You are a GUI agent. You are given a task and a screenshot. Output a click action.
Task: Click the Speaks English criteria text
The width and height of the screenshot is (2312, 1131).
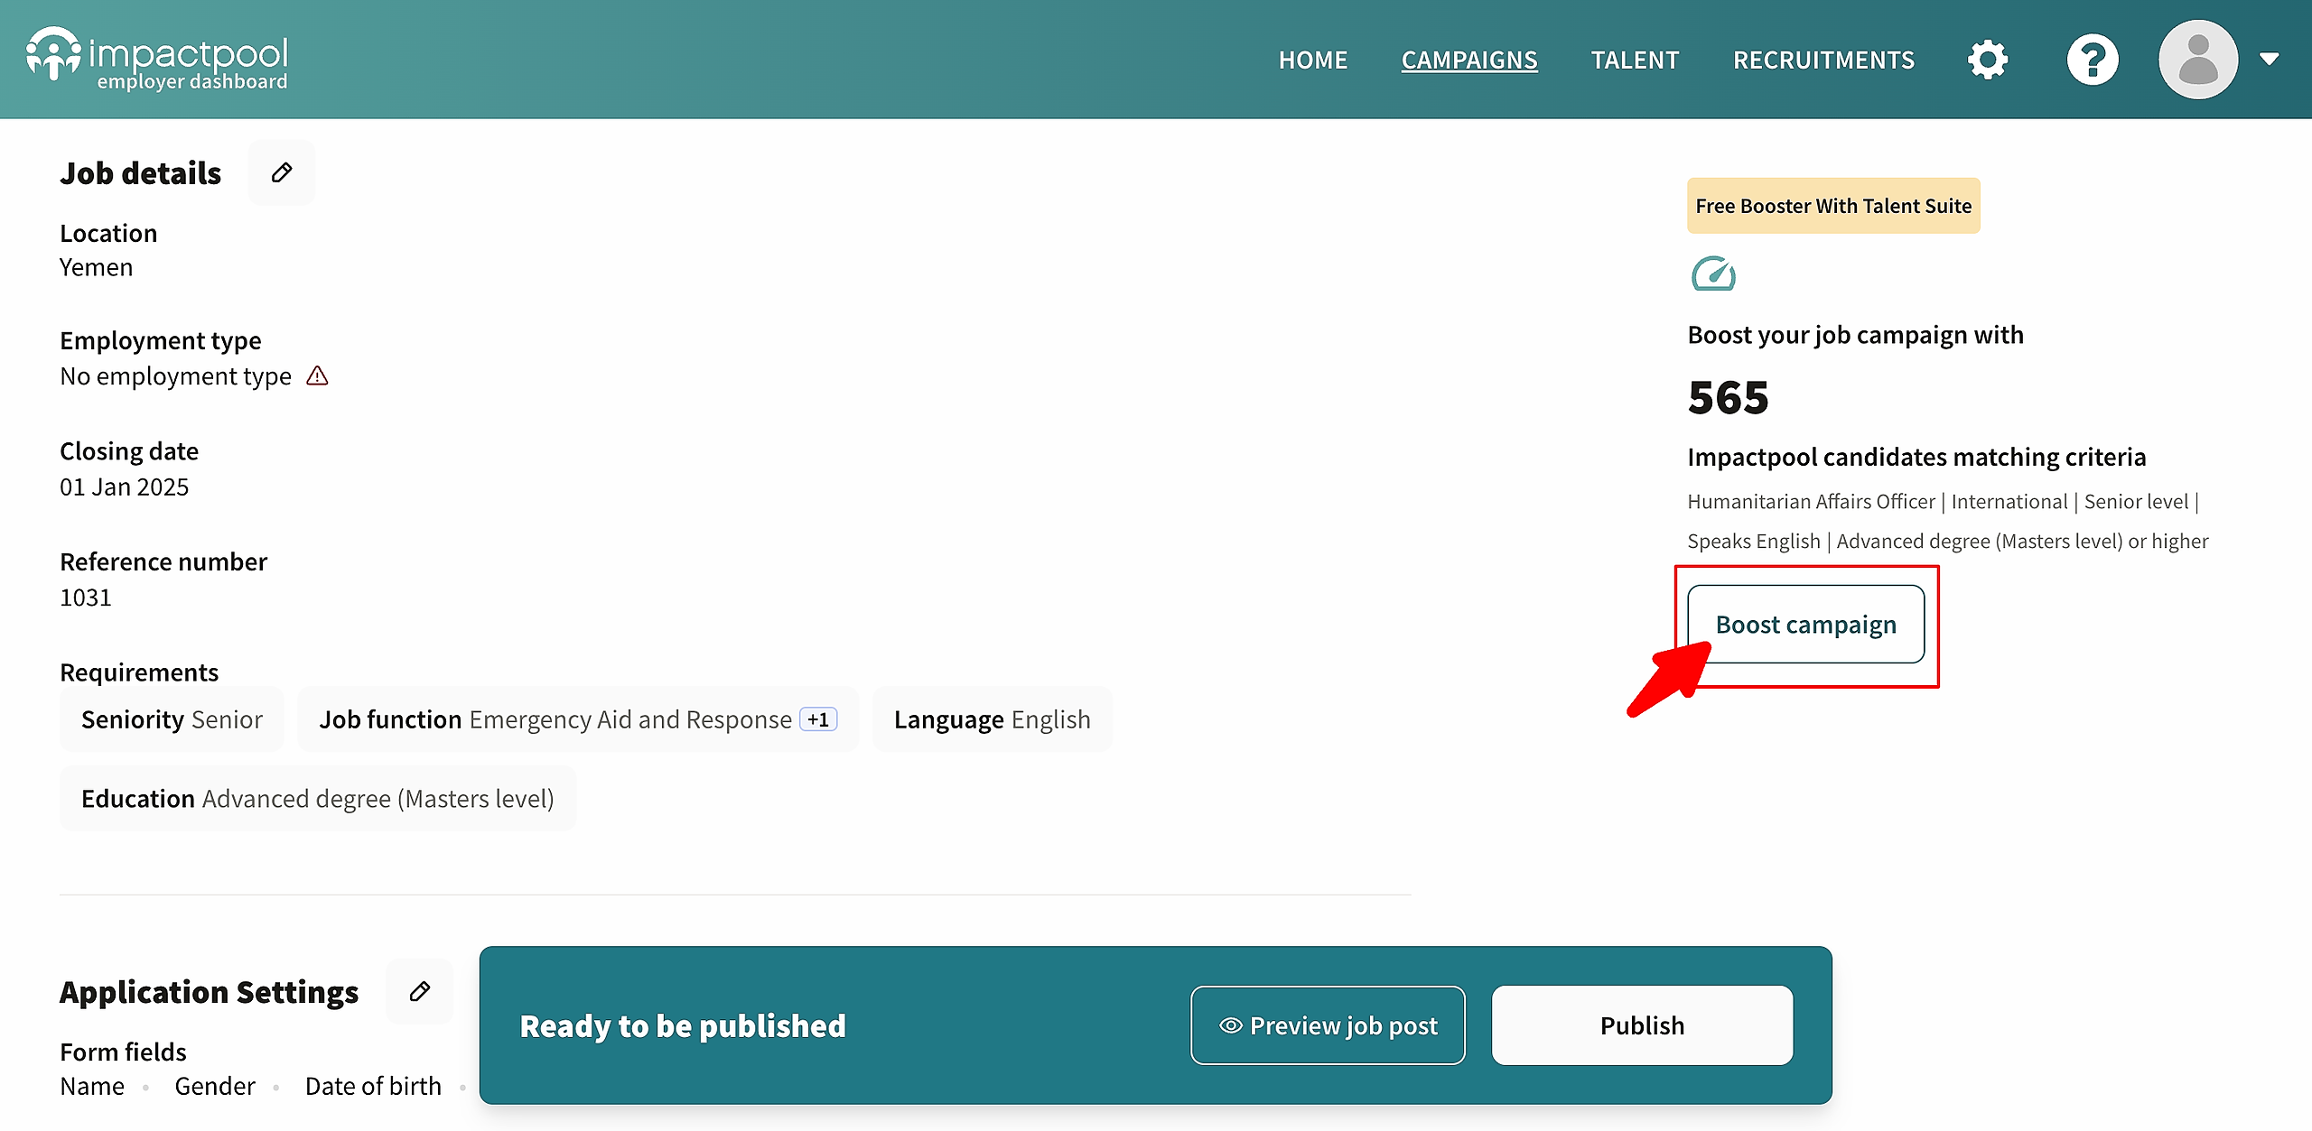click(x=1754, y=542)
